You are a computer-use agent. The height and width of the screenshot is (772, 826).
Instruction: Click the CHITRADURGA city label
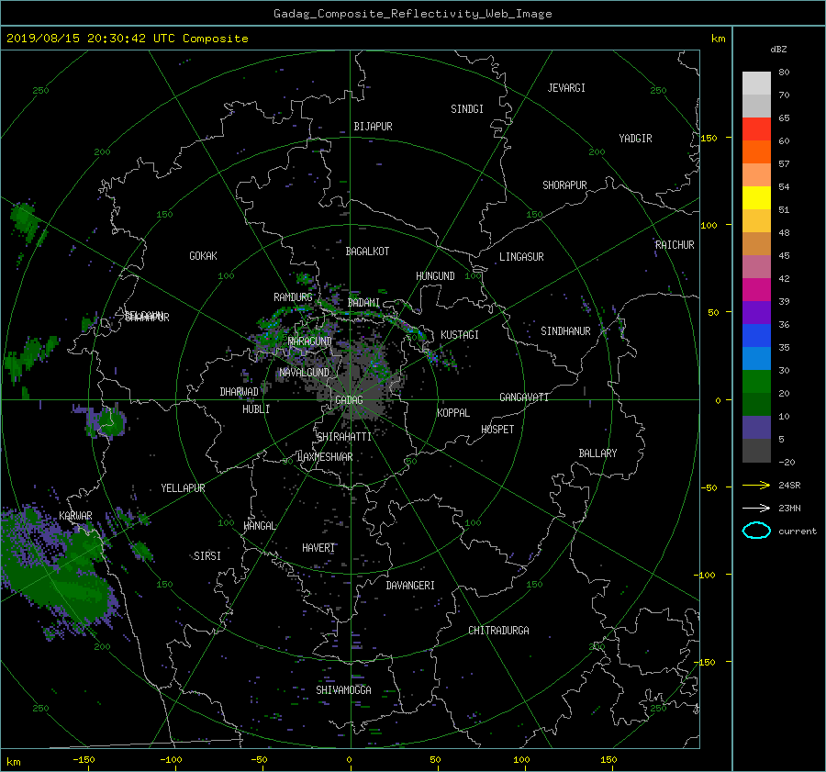pos(498,631)
